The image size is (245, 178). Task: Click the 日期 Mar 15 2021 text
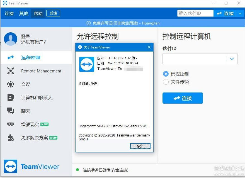(118, 63)
